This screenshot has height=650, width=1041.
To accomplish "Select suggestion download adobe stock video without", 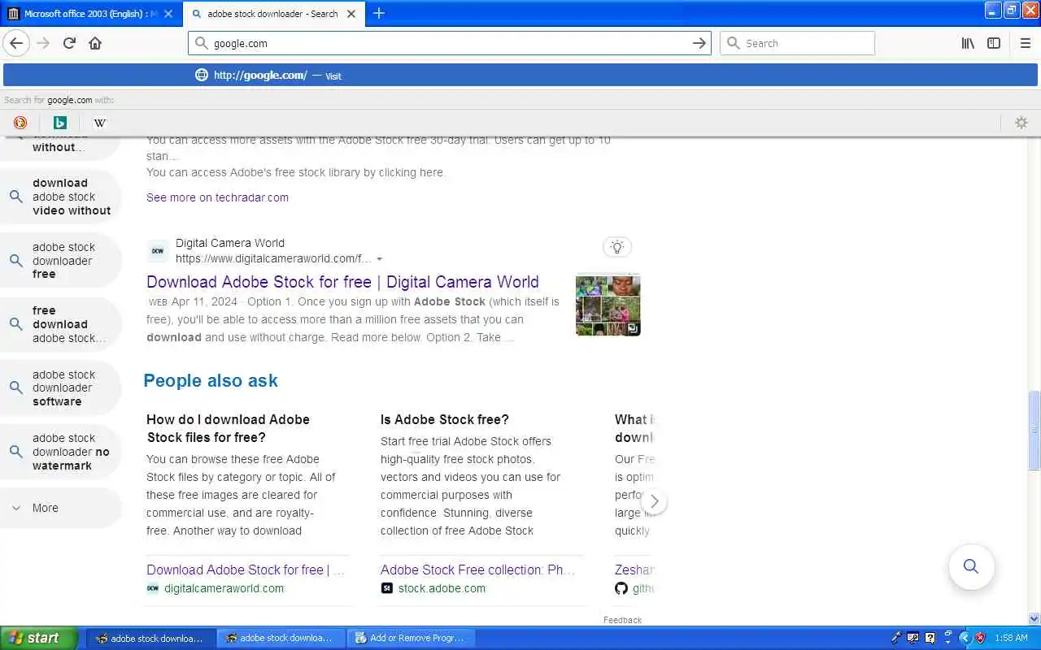I will (61, 197).
